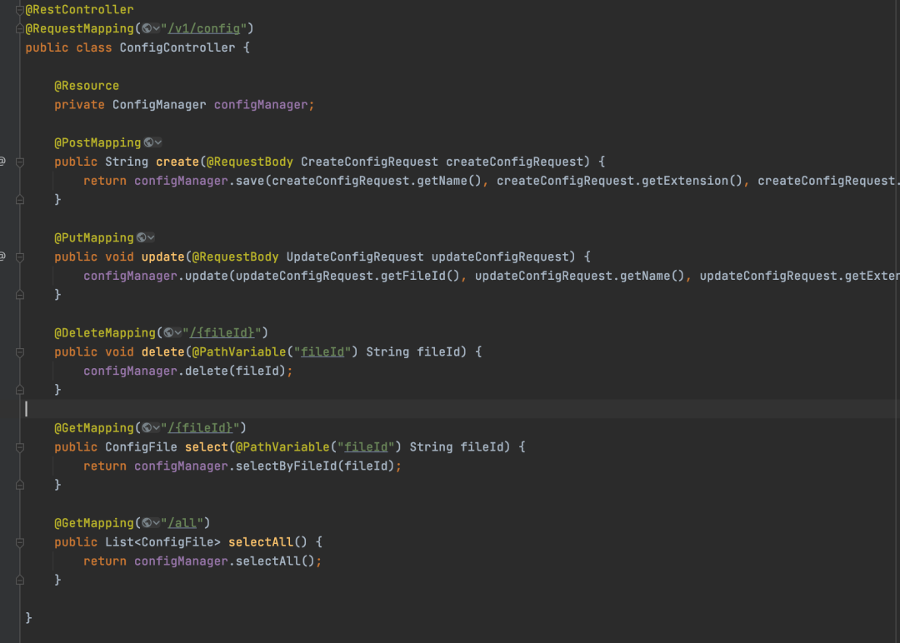This screenshot has width=900, height=643.
Task: Collapse the fold marker at @RestController line
Action: 19,10
